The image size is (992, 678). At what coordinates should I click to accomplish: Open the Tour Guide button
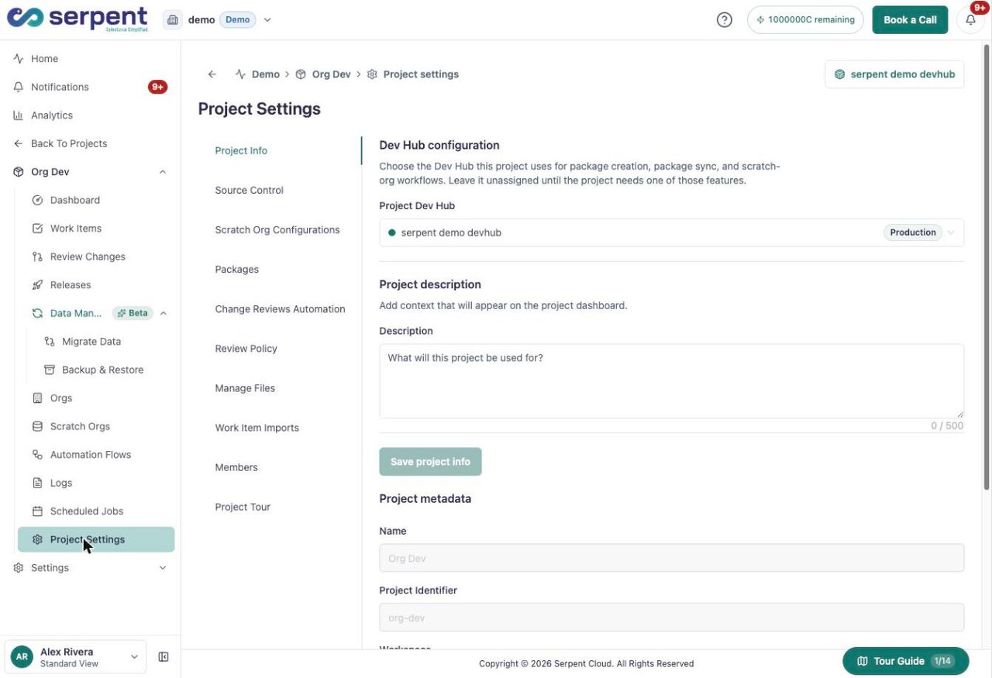pos(905,661)
